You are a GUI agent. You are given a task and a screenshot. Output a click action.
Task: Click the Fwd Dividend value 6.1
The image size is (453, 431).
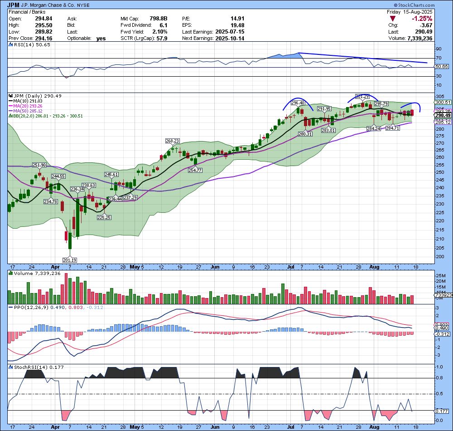pos(163,25)
